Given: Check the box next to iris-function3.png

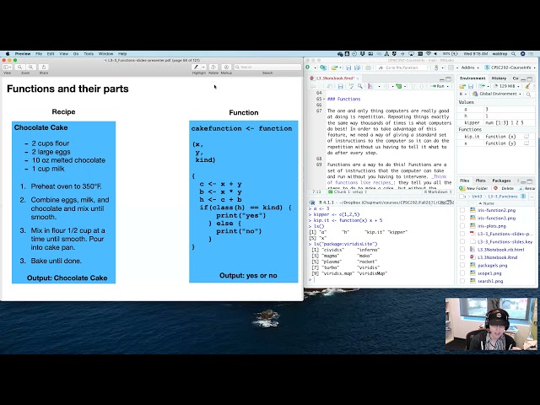Looking at the screenshot, I should 462,218.
